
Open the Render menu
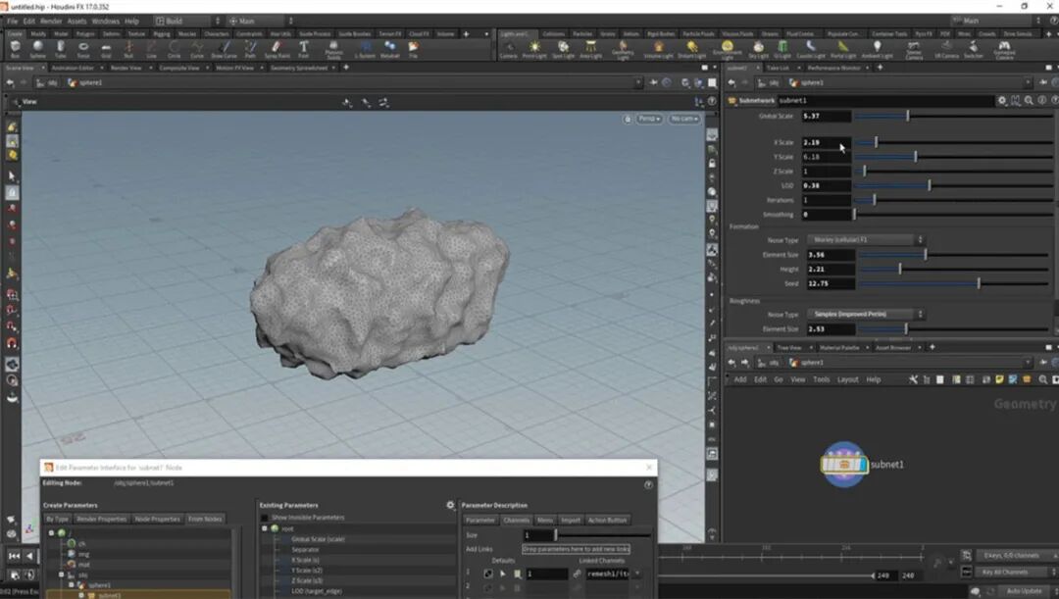[x=50, y=21]
